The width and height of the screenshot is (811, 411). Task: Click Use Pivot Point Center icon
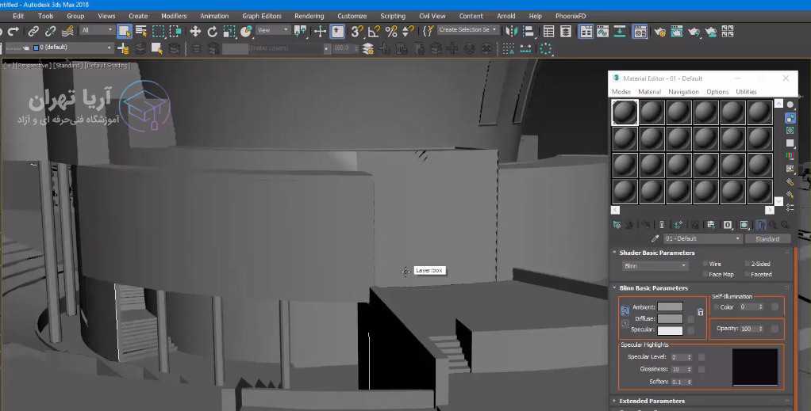coord(300,32)
